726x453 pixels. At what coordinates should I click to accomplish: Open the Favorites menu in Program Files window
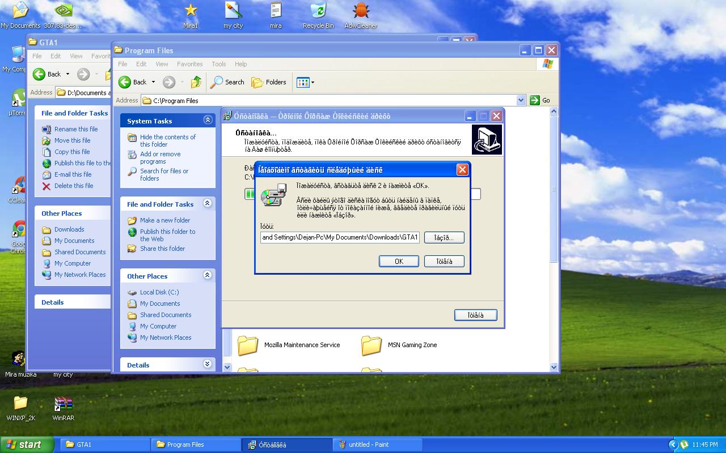pos(189,64)
